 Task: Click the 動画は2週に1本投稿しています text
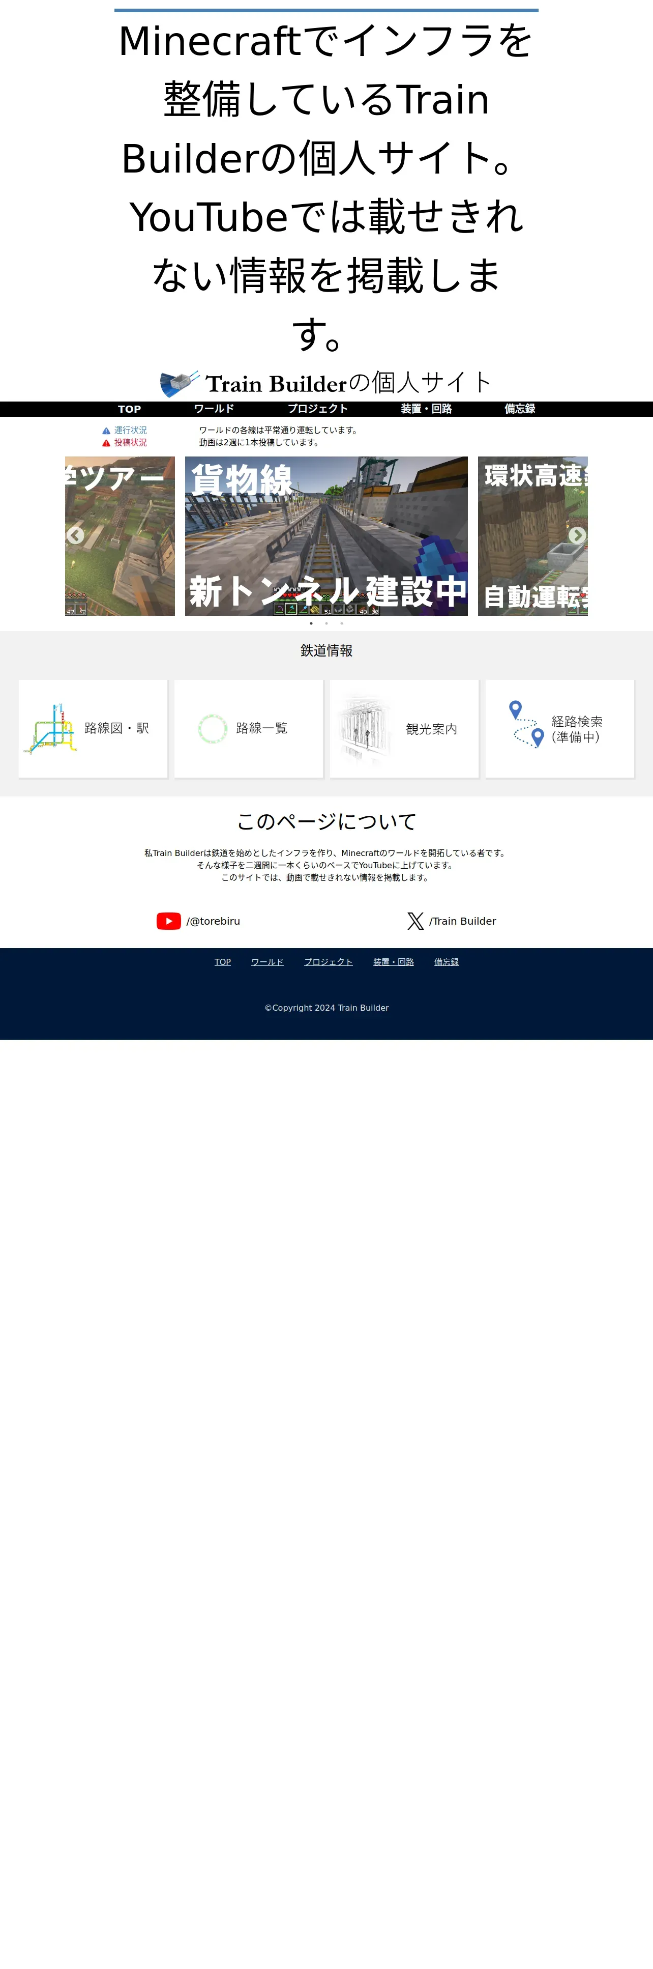pos(260,443)
